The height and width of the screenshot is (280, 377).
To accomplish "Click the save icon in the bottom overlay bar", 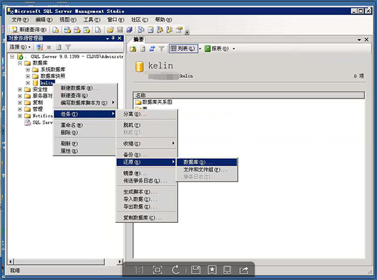I will [195, 270].
